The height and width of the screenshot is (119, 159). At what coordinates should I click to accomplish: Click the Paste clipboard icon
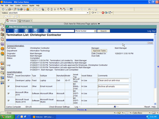pos(40,9)
